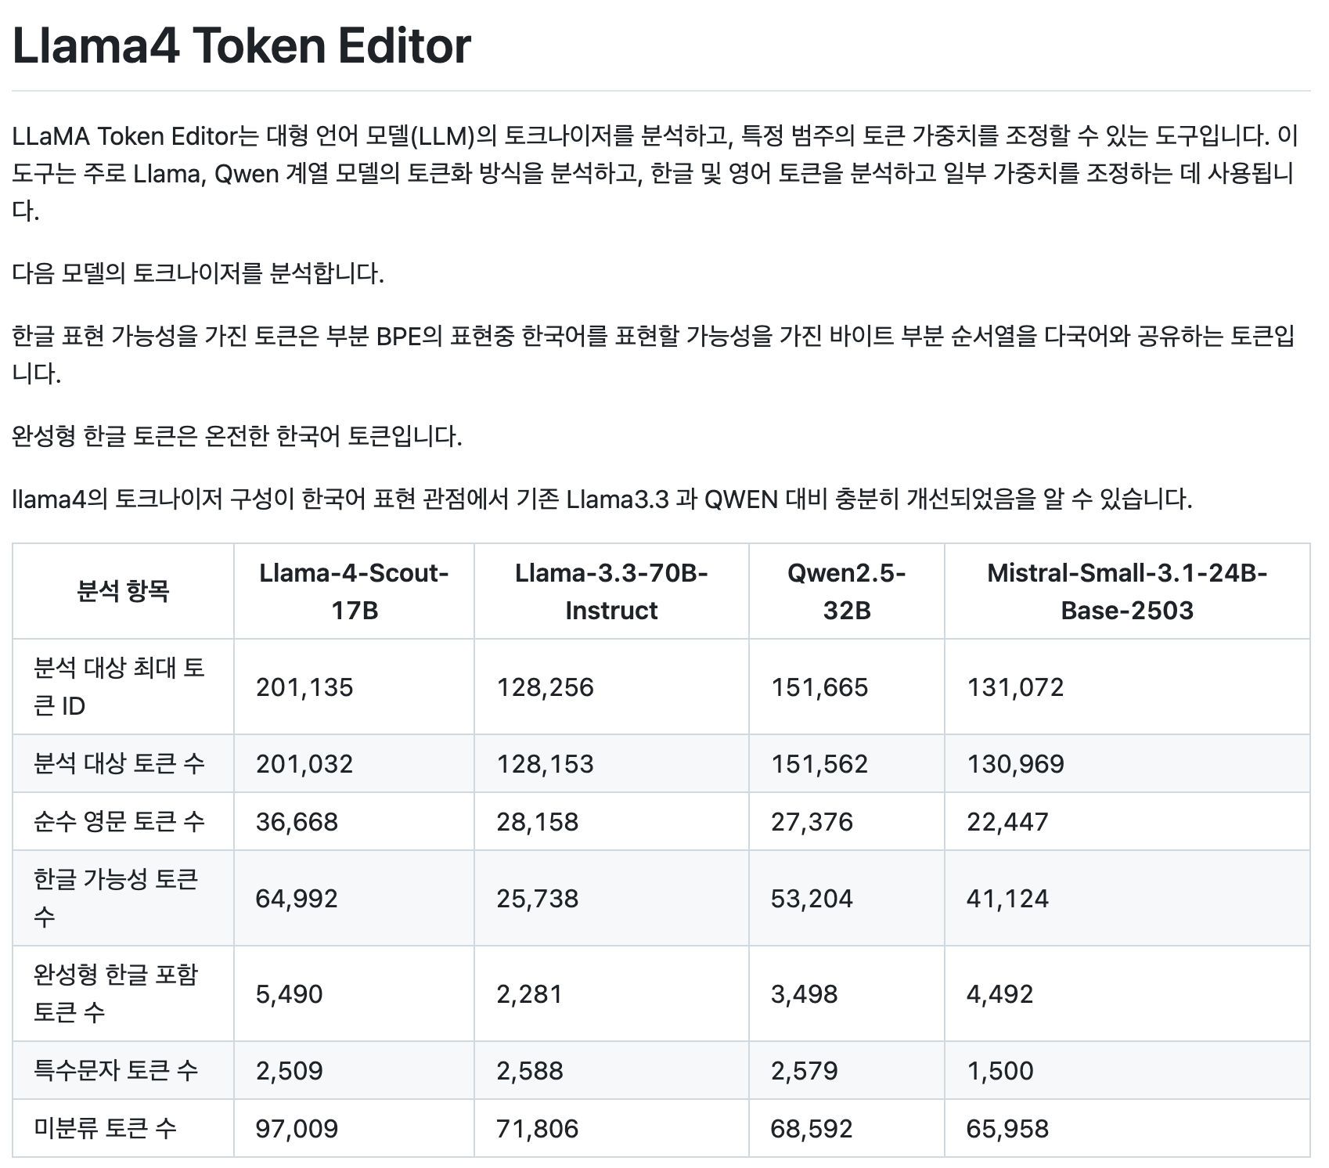The image size is (1329, 1168).
Task: Select the Llama-3.3-70B-Instruct column header
Action: coord(611,592)
